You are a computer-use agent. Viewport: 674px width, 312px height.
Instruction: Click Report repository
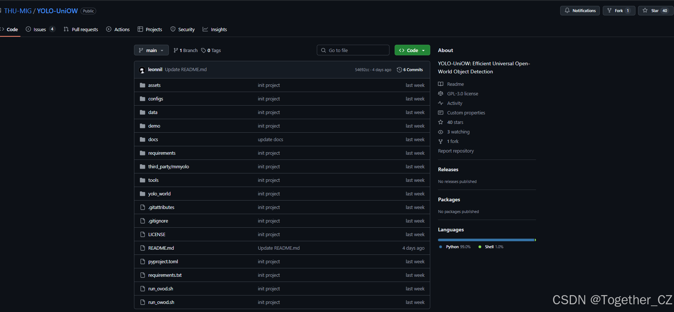[x=456, y=151]
